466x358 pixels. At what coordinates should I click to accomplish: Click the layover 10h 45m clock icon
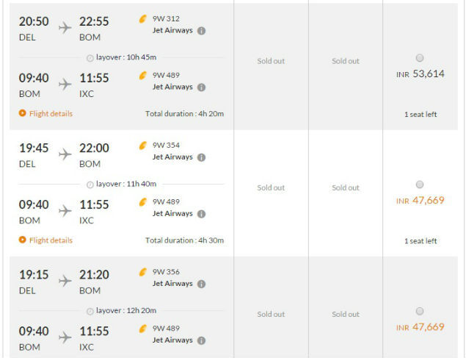point(90,58)
